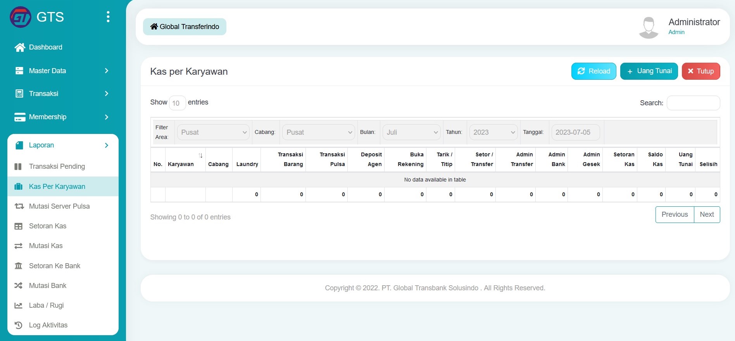Click the Transaksi Pending pause icon
This screenshot has height=341, width=735.
18,166
